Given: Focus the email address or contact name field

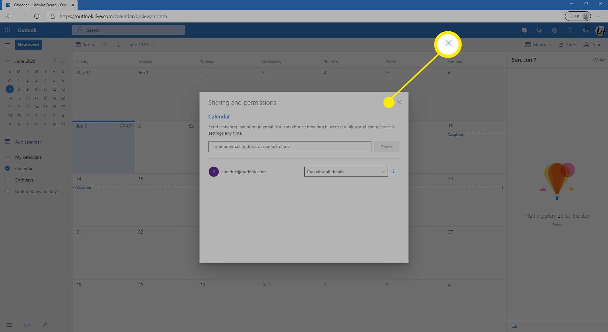Looking at the screenshot, I should (290, 147).
